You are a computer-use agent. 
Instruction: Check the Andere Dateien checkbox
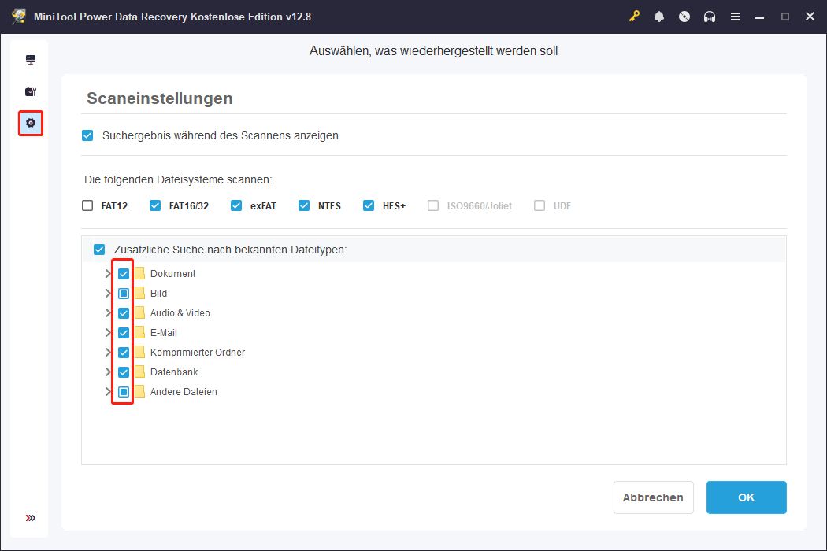tap(124, 392)
